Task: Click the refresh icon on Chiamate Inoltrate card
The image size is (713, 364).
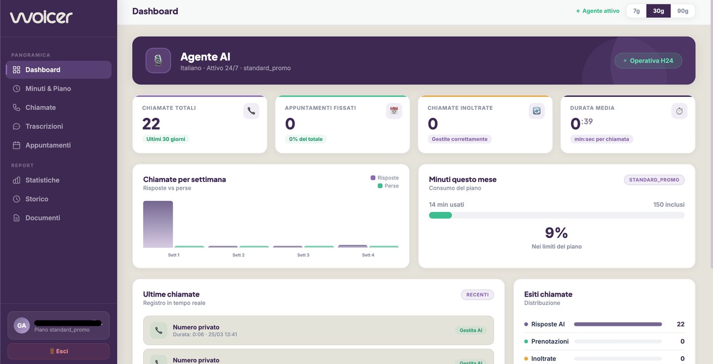Action: (x=536, y=111)
